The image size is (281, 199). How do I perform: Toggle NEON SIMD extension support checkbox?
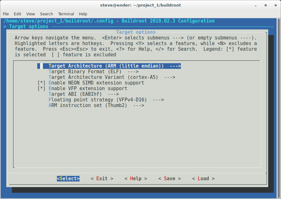pos(41,83)
